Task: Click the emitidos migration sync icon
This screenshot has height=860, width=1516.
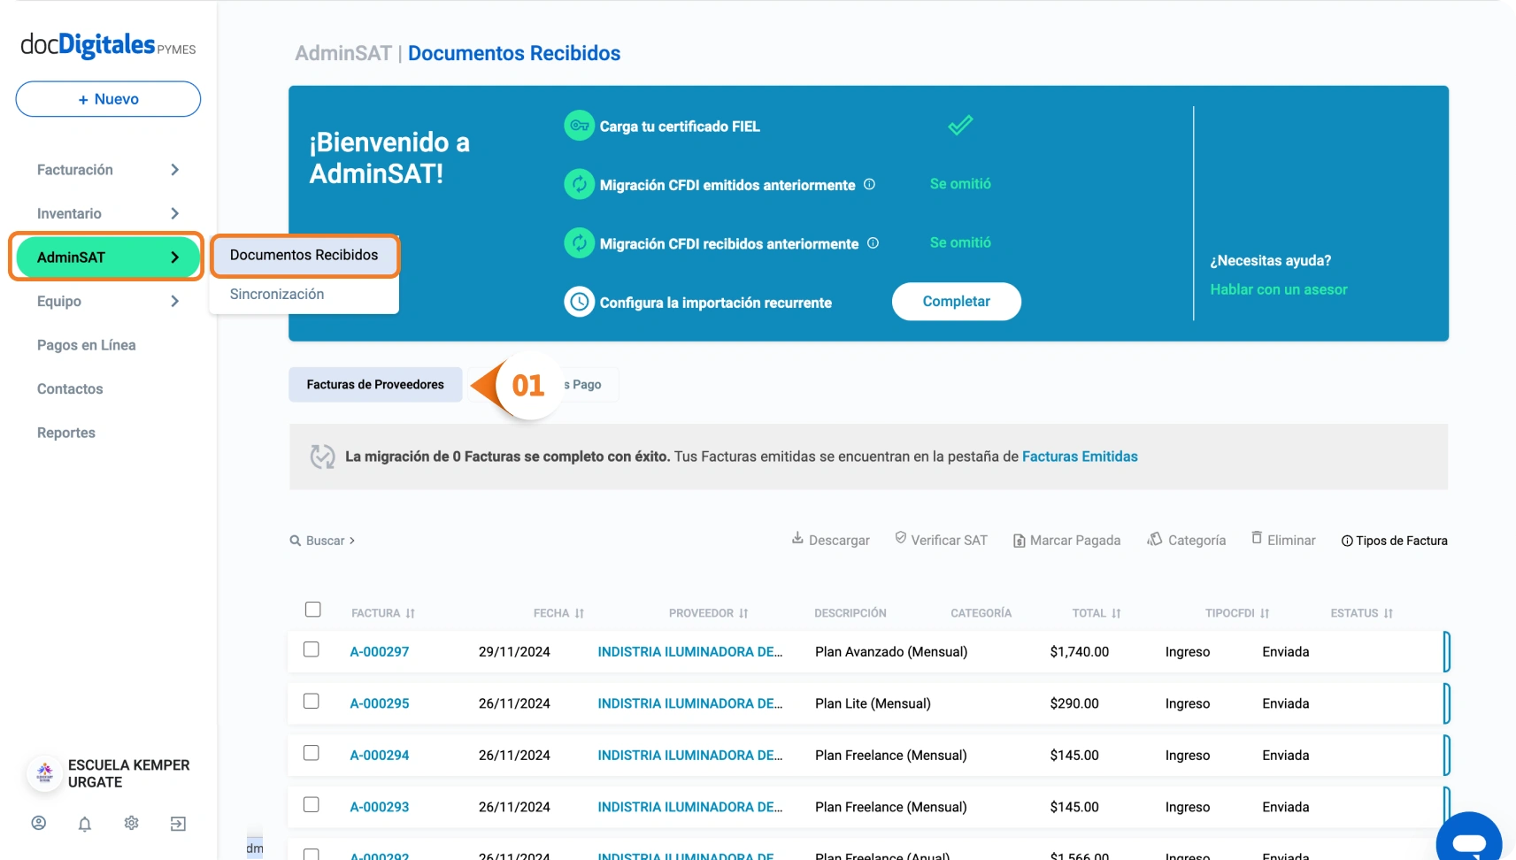Action: pos(579,184)
